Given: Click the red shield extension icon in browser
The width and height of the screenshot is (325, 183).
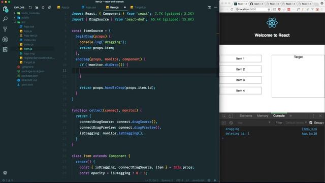Looking at the screenshot, I should (279, 9).
